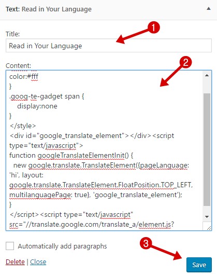
Task: Click the textarea resize handle corner
Action: pos(209,228)
